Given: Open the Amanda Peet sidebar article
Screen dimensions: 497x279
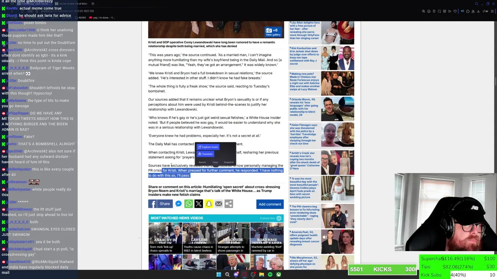Looking at the screenshot, I should coord(321,241).
